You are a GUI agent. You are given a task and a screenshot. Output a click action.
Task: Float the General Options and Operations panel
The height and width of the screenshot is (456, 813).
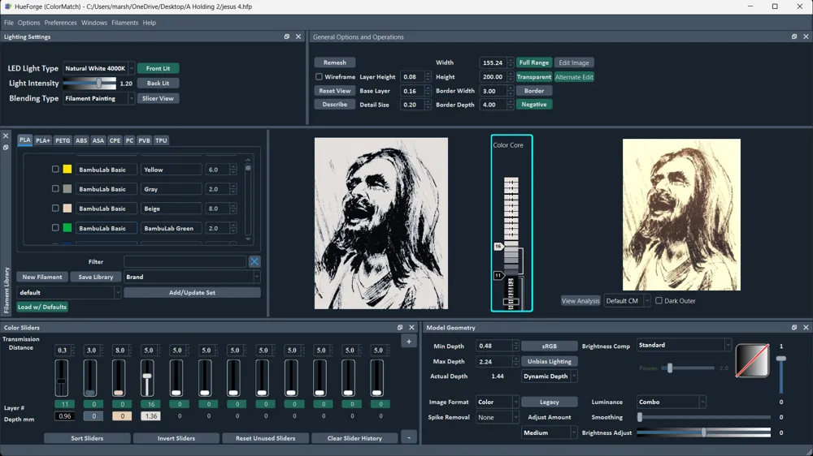pyautogui.click(x=793, y=37)
